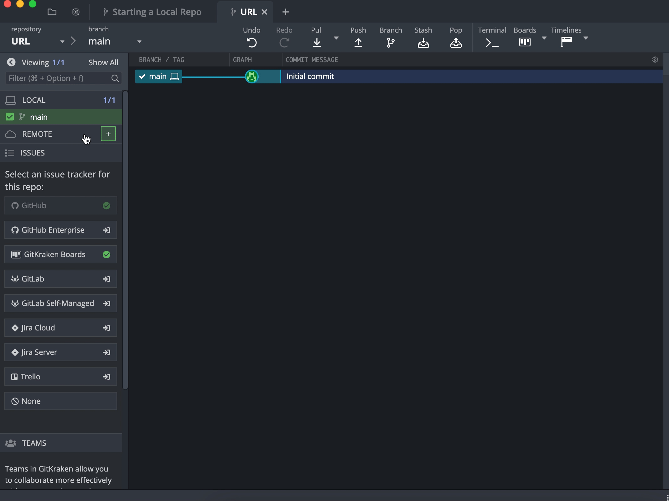Click the Redo toolbar icon
Viewport: 669px width, 501px height.
(x=284, y=42)
